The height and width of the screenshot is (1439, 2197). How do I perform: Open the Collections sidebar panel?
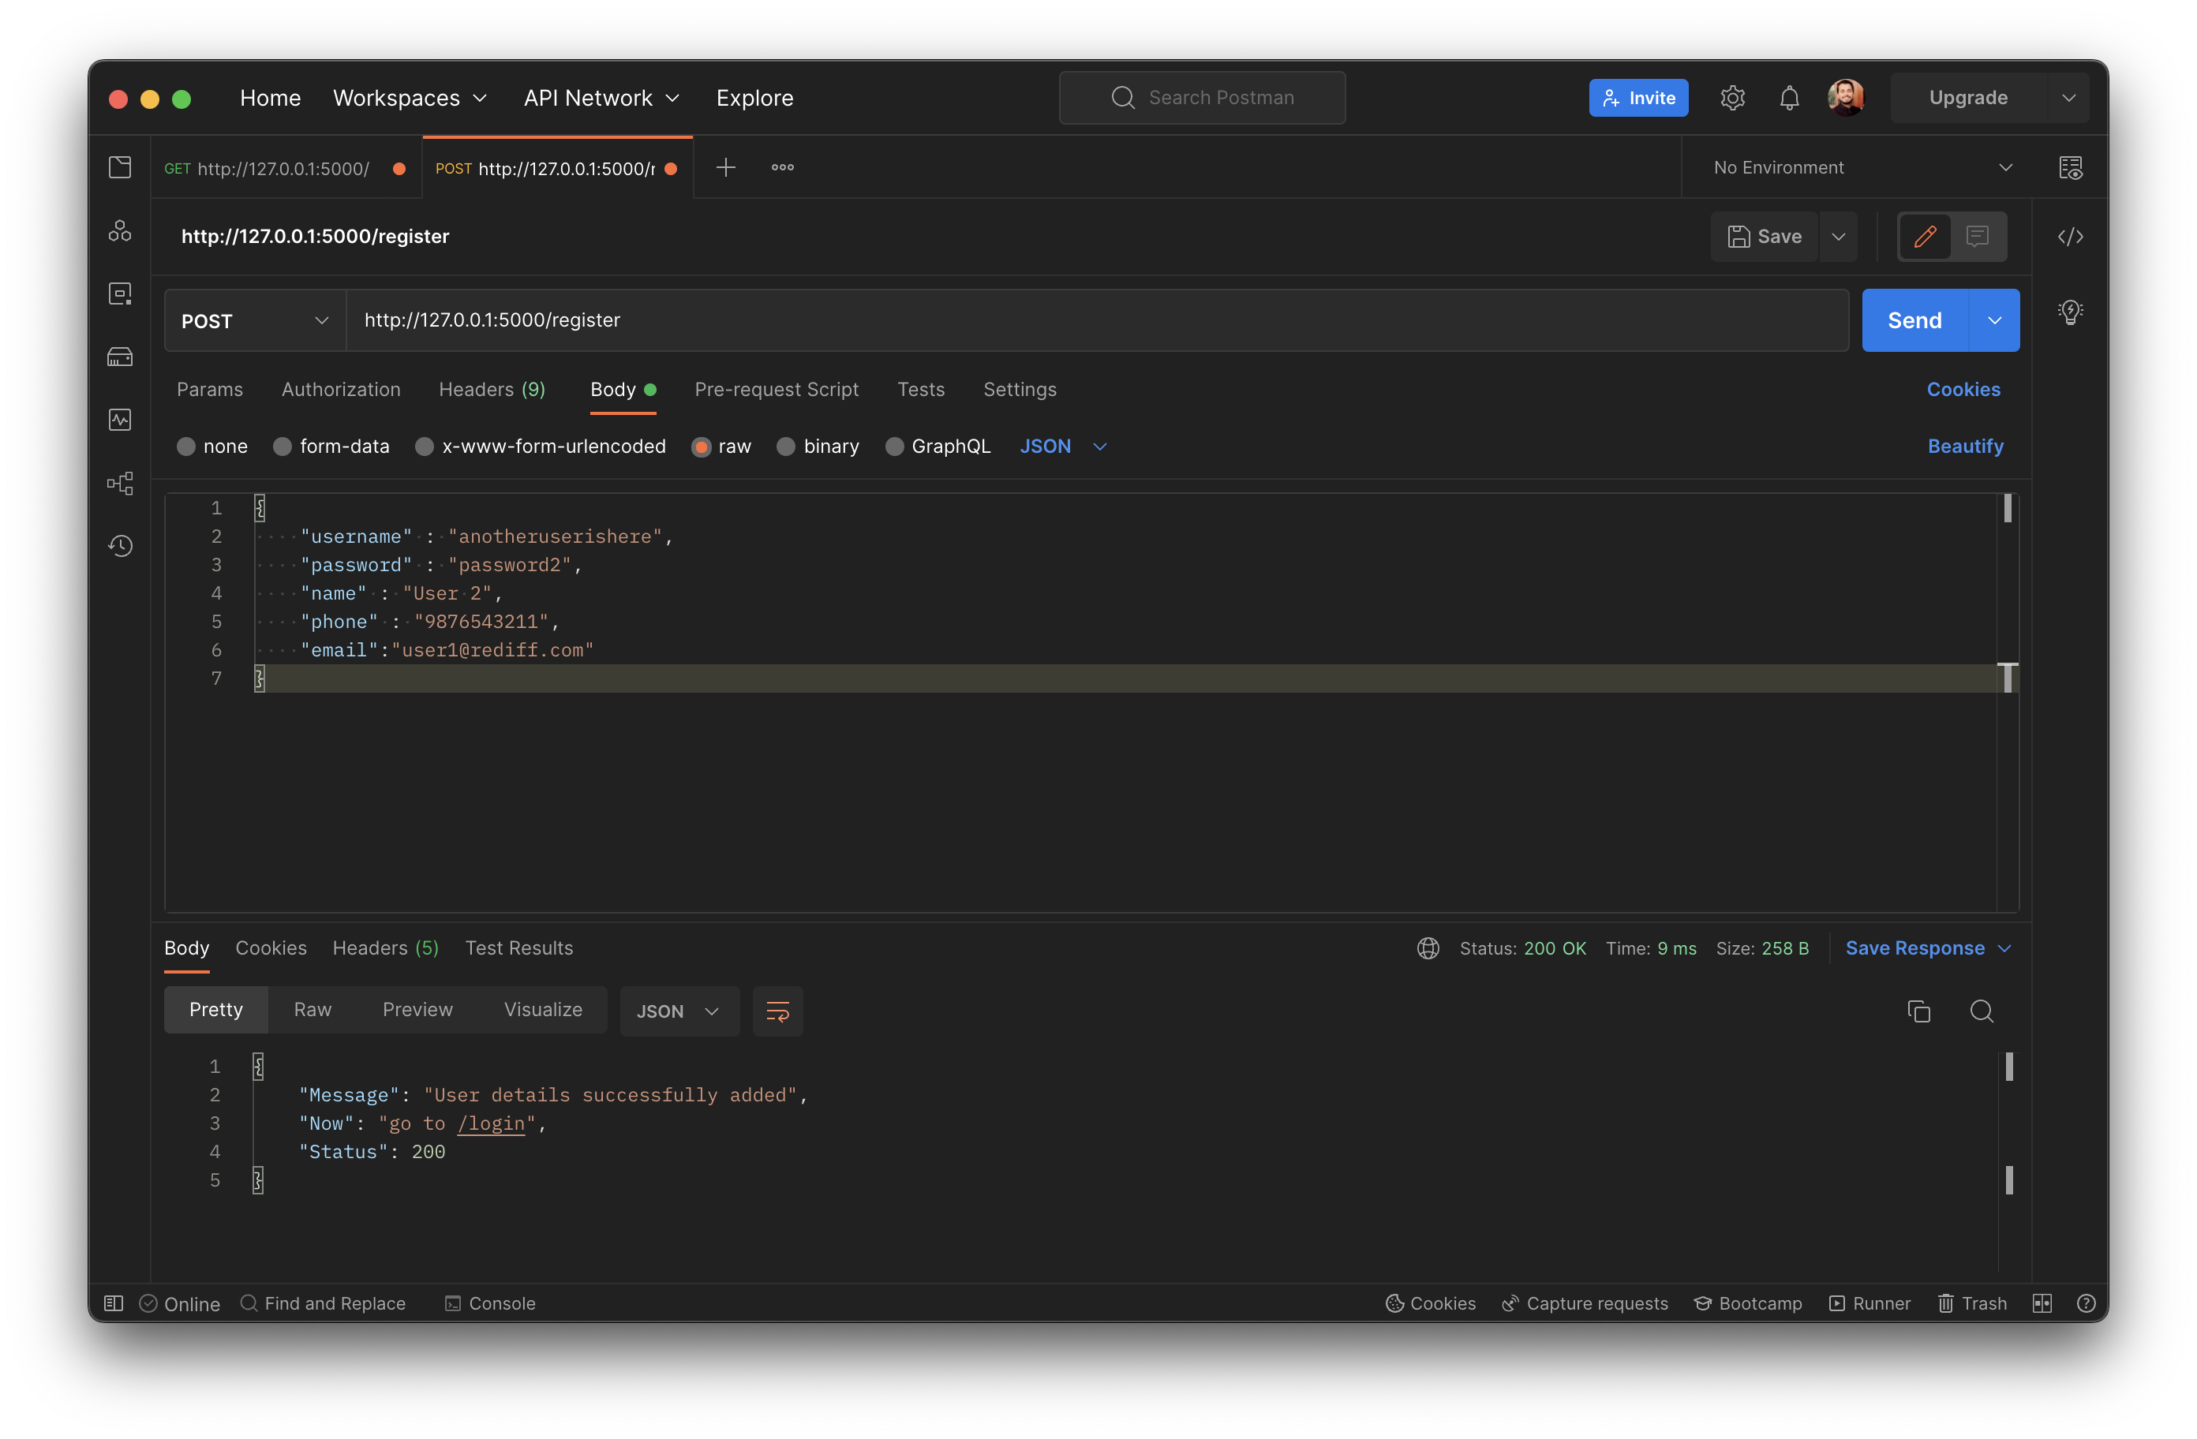(120, 167)
